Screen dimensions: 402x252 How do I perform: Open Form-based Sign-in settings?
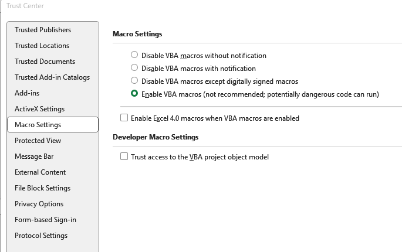tap(45, 220)
